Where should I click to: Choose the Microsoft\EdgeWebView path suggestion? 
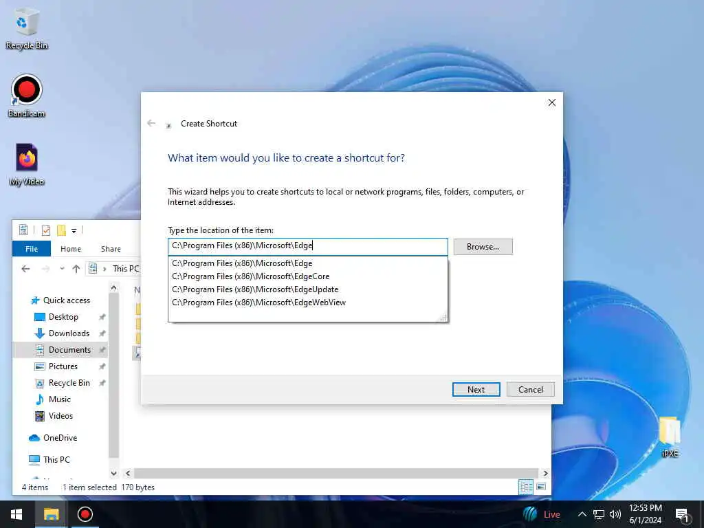[x=307, y=302]
